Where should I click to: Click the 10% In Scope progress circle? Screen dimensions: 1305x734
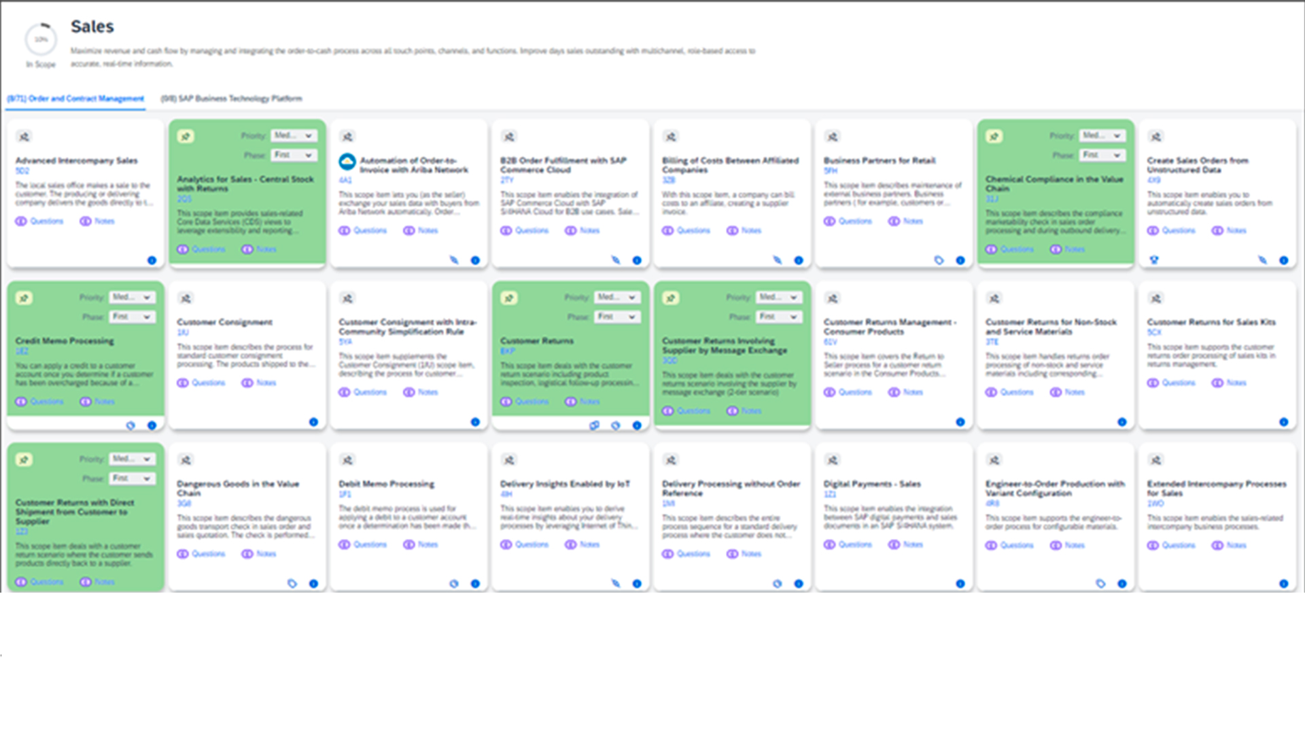[41, 39]
